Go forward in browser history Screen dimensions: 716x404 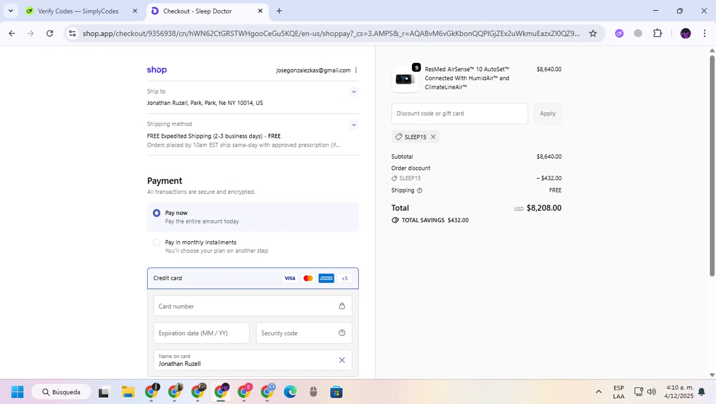click(x=31, y=33)
